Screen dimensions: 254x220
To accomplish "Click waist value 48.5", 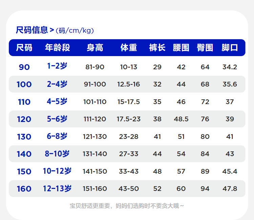I will click(181, 119).
